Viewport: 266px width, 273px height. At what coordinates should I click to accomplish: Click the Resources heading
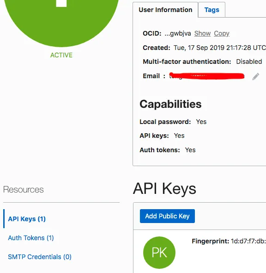pyautogui.click(x=23, y=189)
